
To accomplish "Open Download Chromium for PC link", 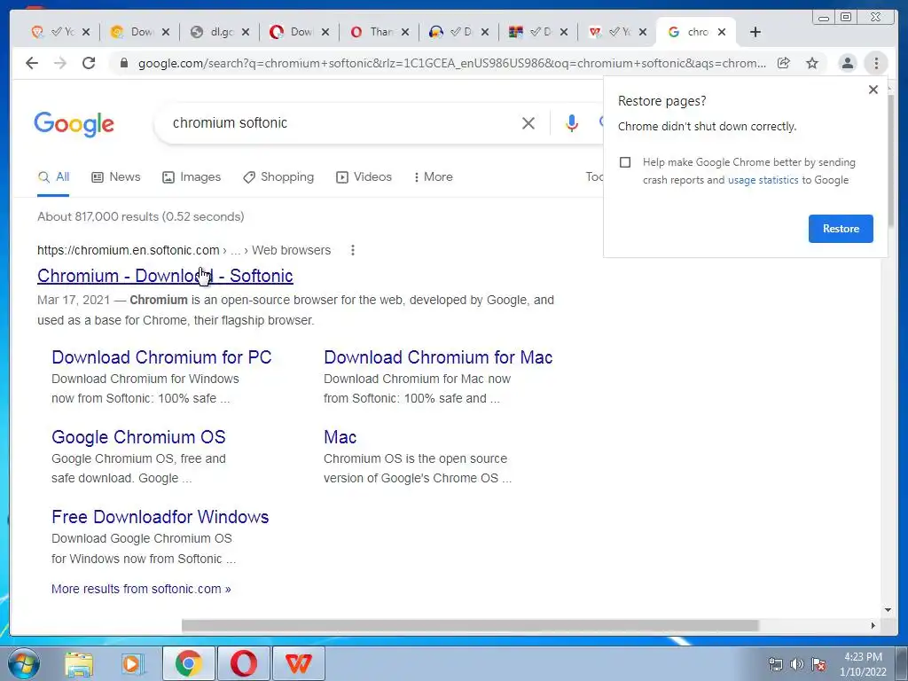I will [161, 357].
